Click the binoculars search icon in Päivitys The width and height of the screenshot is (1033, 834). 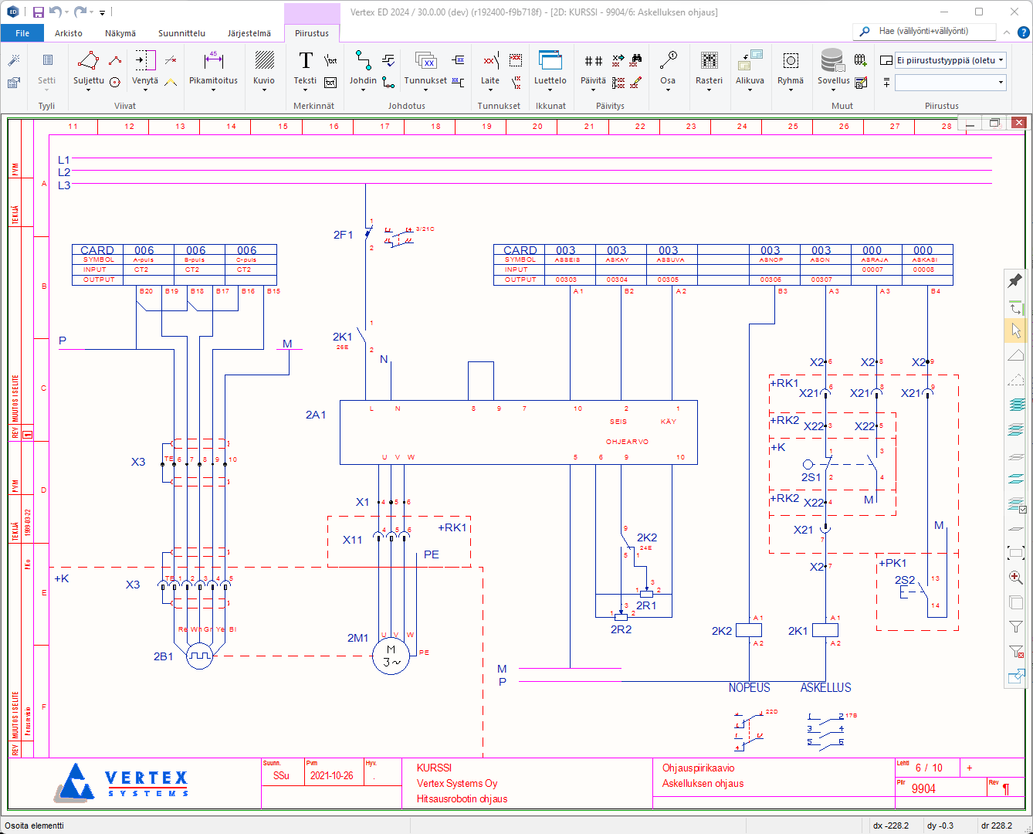(637, 59)
